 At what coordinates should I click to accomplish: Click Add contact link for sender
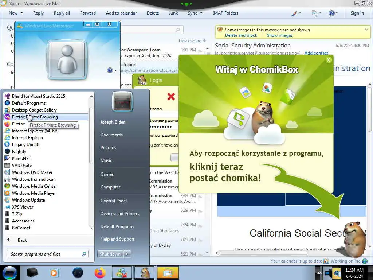(x=316, y=53)
